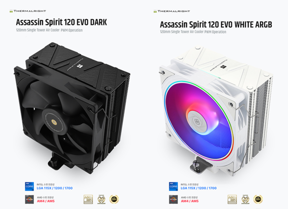Screen dimensions: 288x209
Task: Click the black cooler product image
Action: tap(72, 108)
